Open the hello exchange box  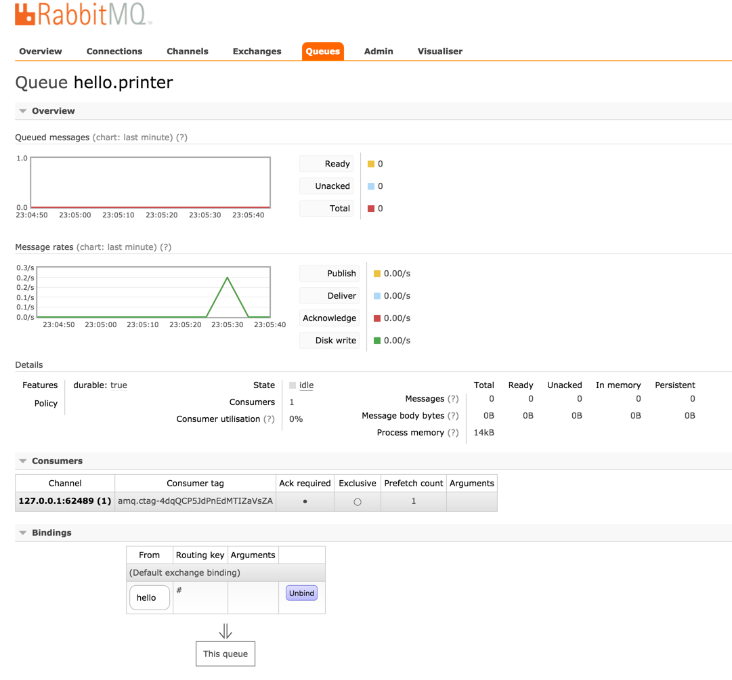(149, 597)
